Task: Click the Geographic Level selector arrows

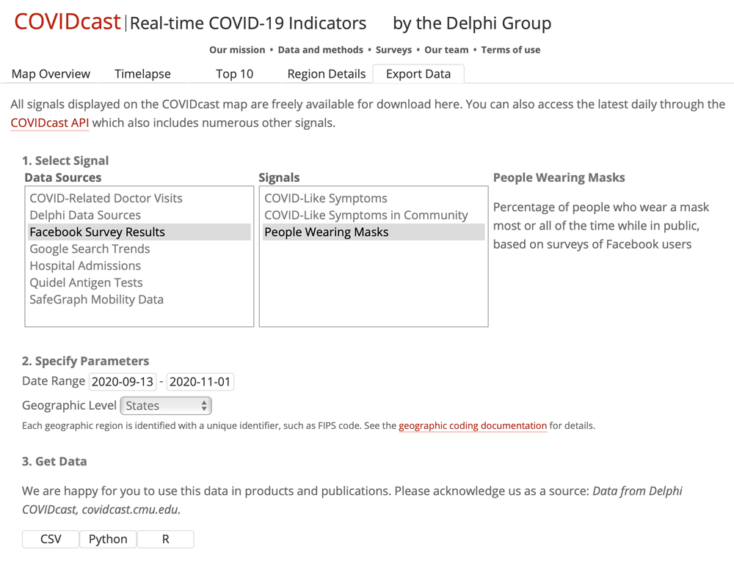Action: point(203,405)
